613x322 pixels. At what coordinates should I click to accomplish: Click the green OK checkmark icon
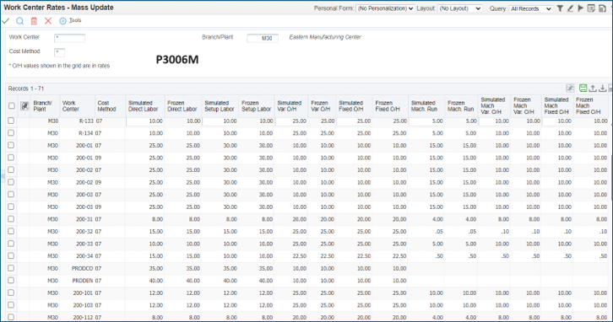pyautogui.click(x=6, y=21)
